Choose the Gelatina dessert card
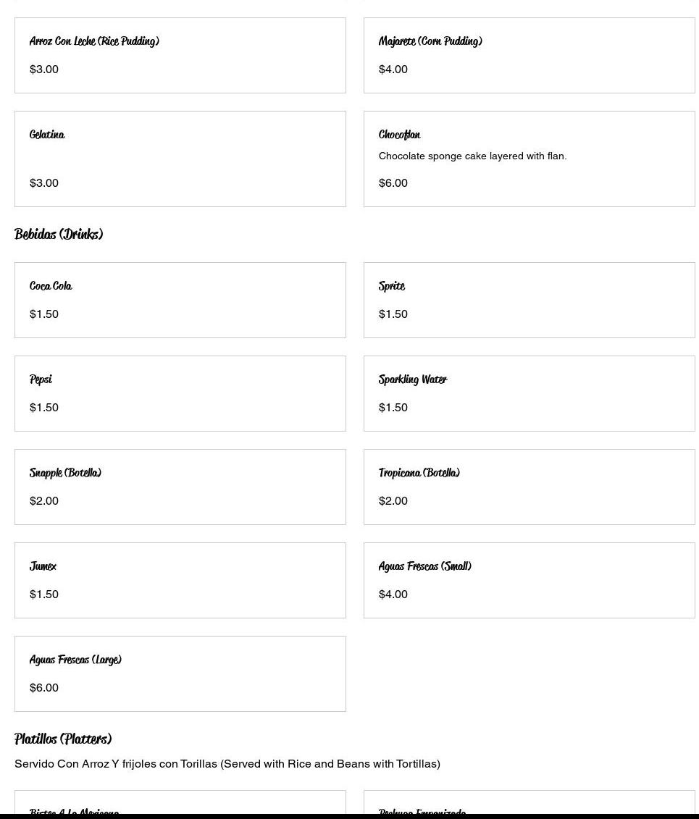The image size is (699, 819). (180, 159)
